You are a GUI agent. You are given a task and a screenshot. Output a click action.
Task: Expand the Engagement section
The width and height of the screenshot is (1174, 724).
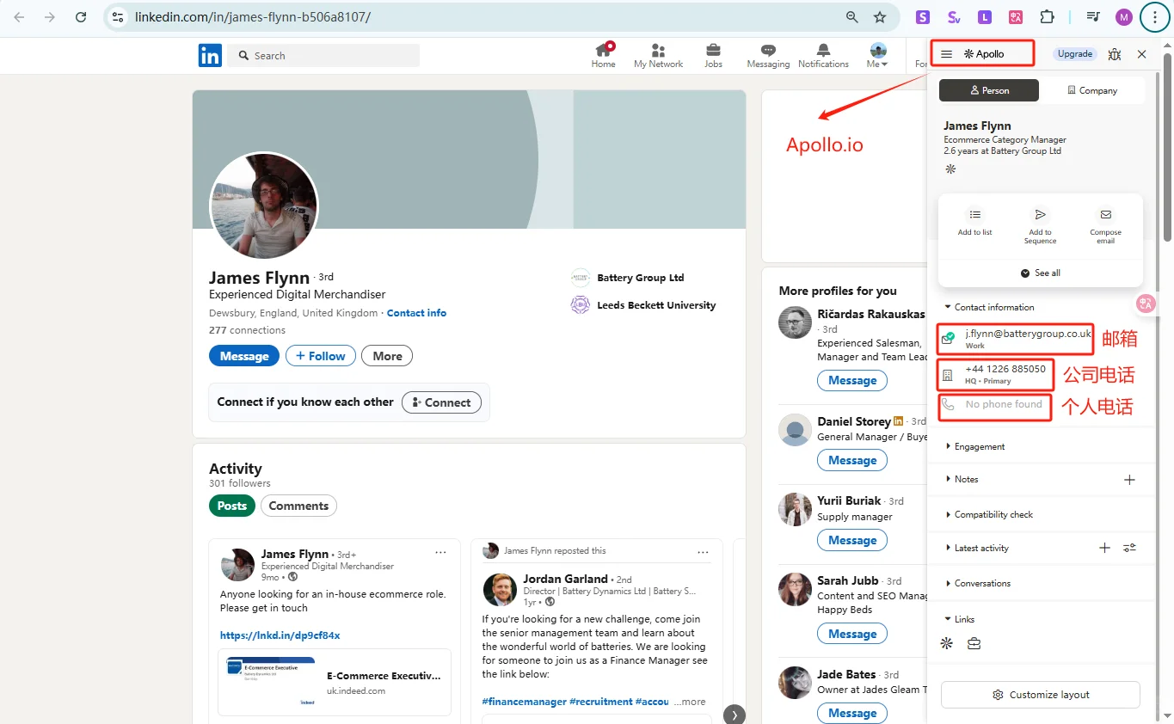click(x=974, y=446)
